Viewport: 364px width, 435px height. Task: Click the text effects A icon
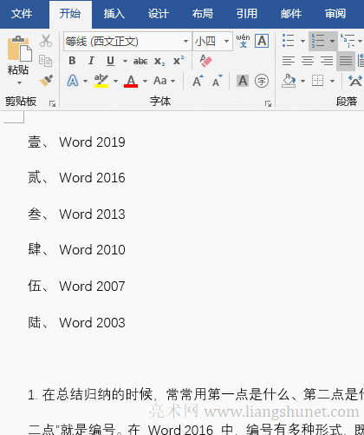(73, 81)
